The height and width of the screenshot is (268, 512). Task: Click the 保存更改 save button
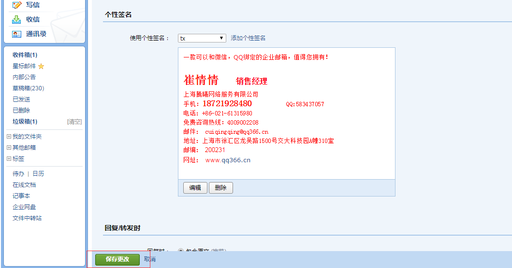point(117,259)
